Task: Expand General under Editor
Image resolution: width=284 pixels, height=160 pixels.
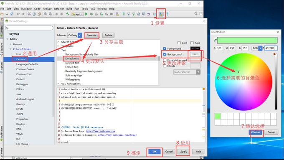Action: [10, 44]
